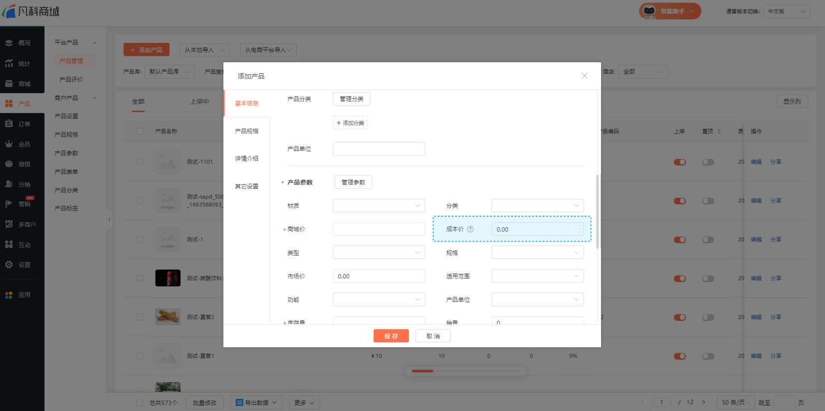
Task: Click the 保存 save button
Action: [x=391, y=336]
